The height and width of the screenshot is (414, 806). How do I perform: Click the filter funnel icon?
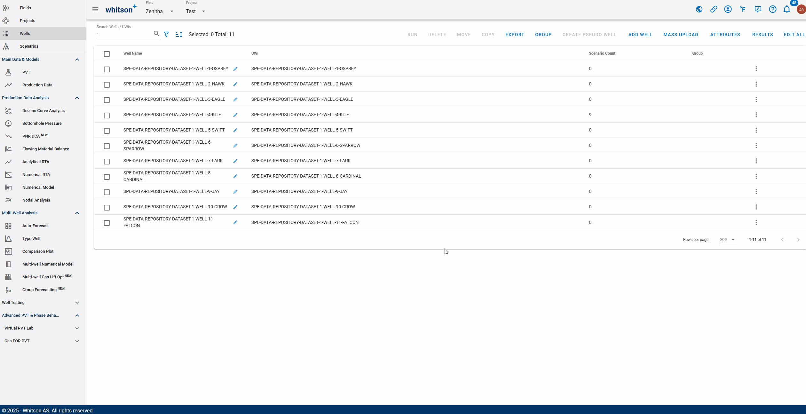pyautogui.click(x=166, y=35)
